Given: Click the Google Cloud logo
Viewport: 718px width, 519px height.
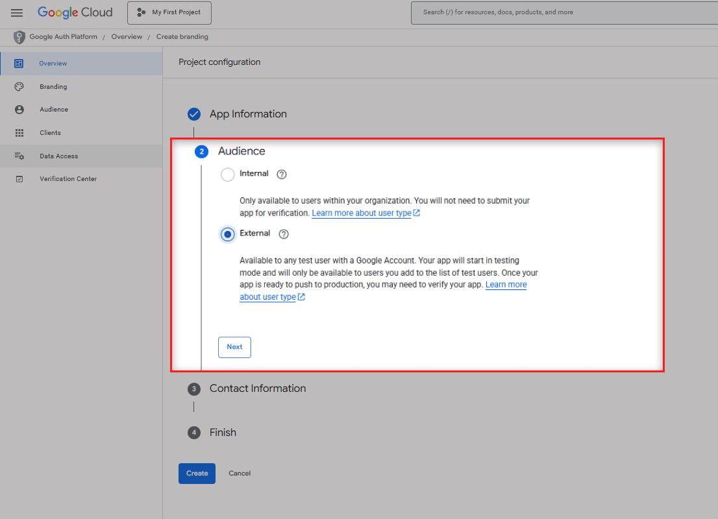Looking at the screenshot, I should [75, 12].
